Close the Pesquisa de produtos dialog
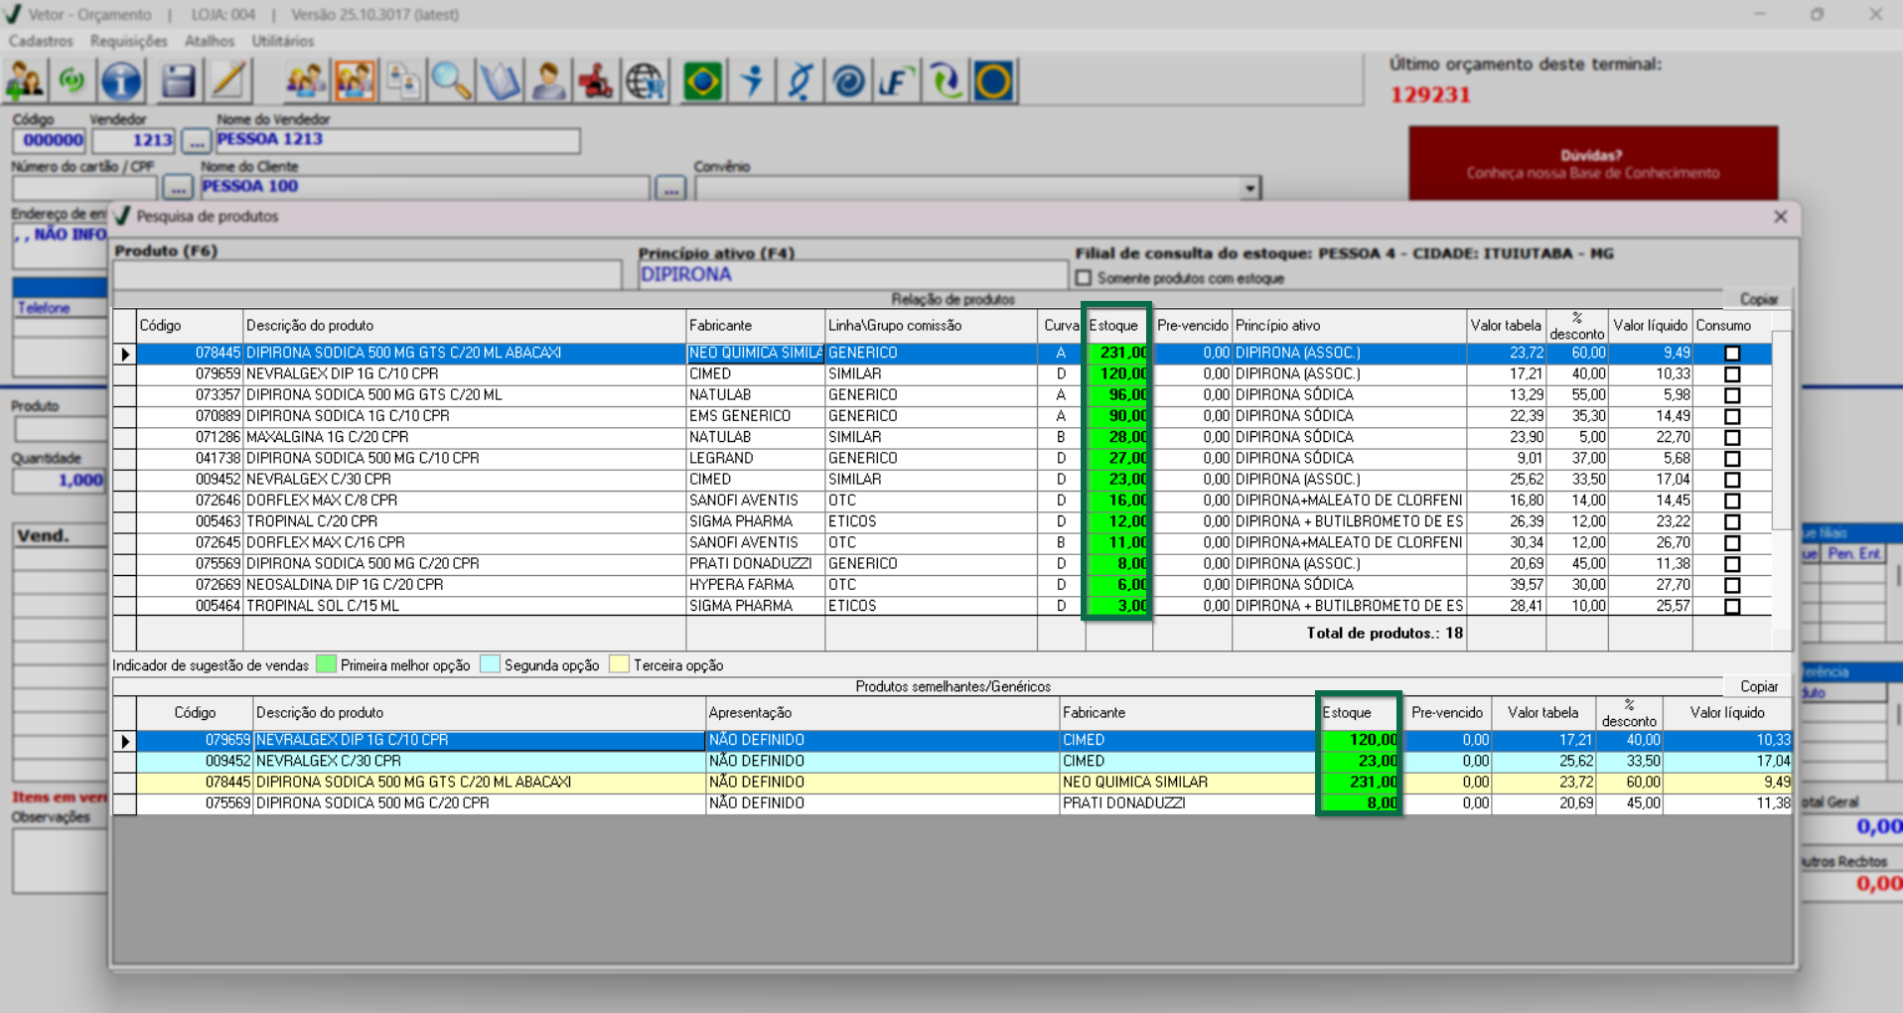 [1780, 217]
